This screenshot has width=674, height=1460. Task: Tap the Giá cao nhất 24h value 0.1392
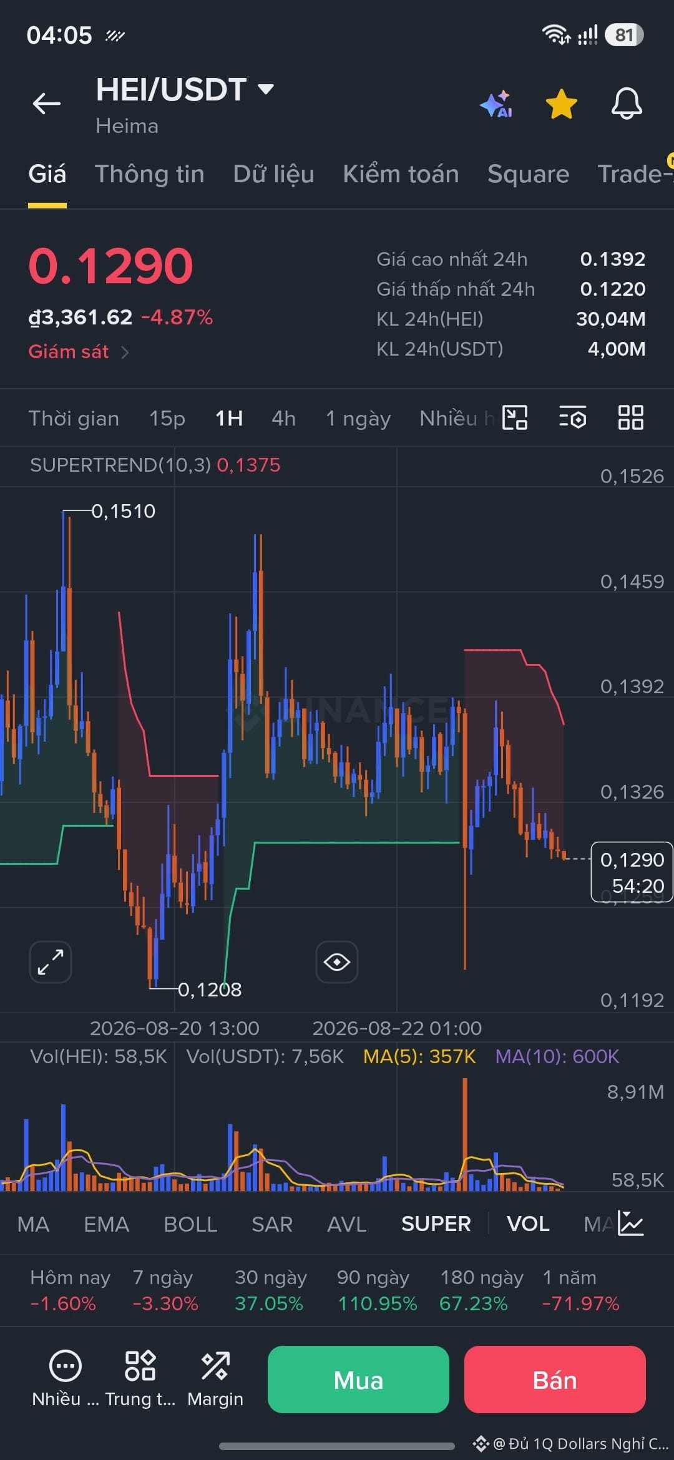(613, 259)
